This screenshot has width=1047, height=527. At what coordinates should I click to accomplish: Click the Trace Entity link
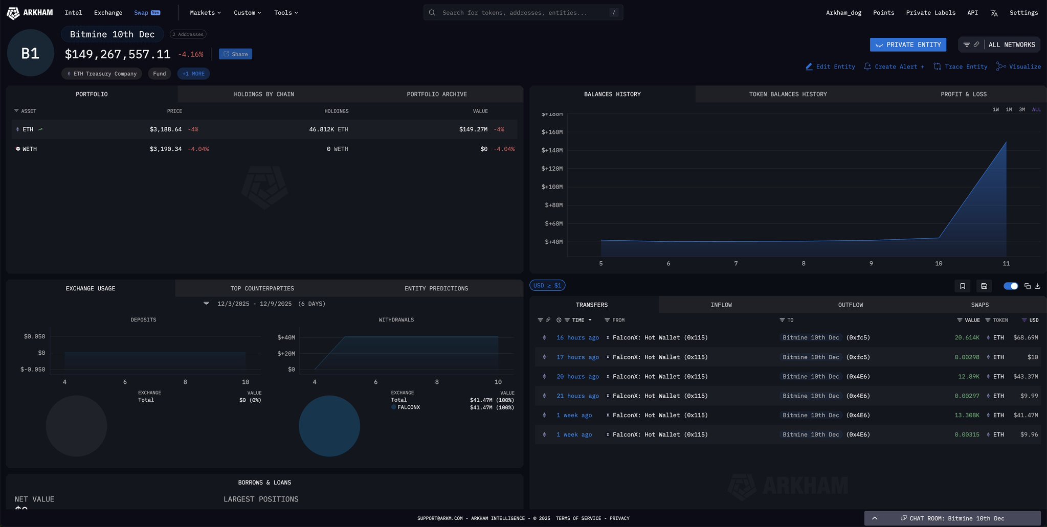960,67
